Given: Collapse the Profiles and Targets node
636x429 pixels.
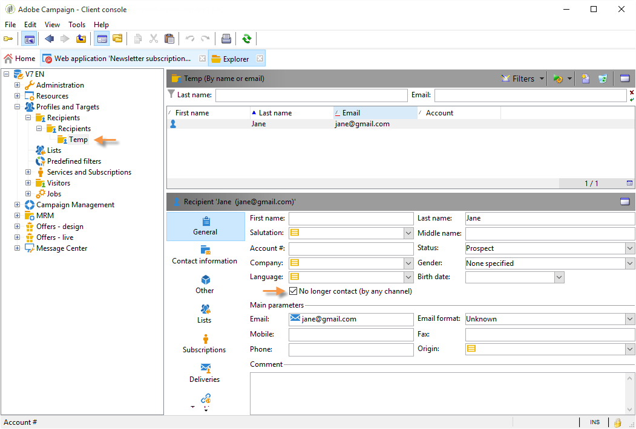Looking at the screenshot, I should click(x=17, y=107).
